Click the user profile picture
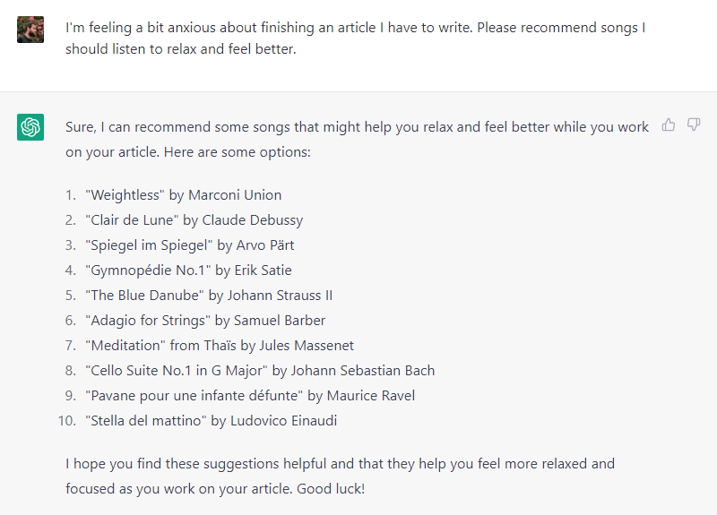This screenshot has height=515, width=717. (30, 30)
